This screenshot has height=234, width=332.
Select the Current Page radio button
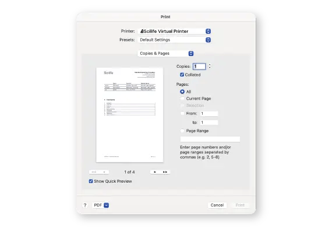182,99
